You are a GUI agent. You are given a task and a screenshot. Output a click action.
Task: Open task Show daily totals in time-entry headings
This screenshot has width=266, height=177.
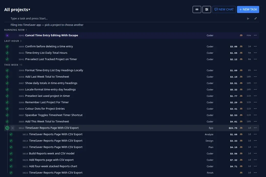pyautogui.click(x=51, y=83)
